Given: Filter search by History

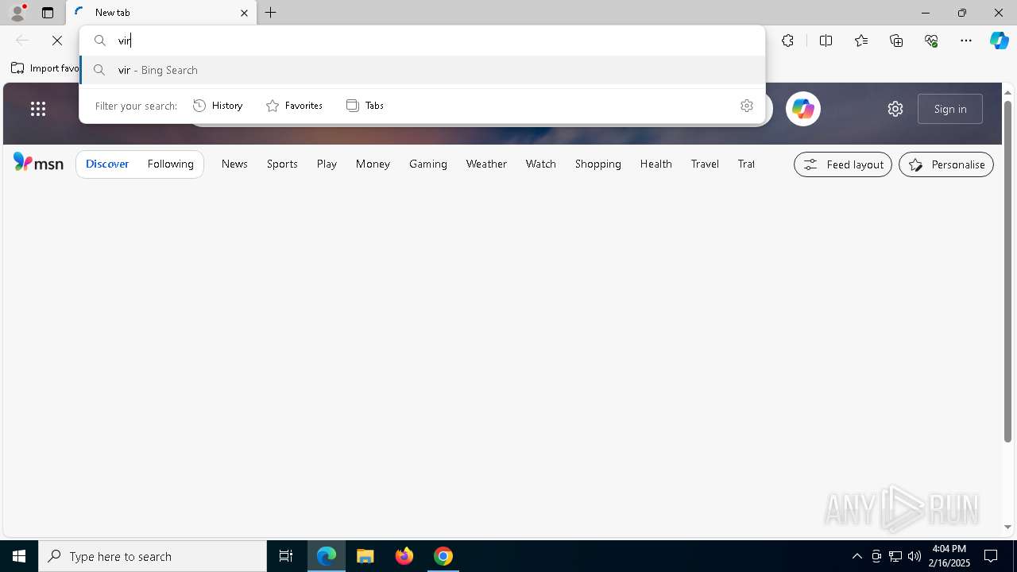Looking at the screenshot, I should point(218,106).
